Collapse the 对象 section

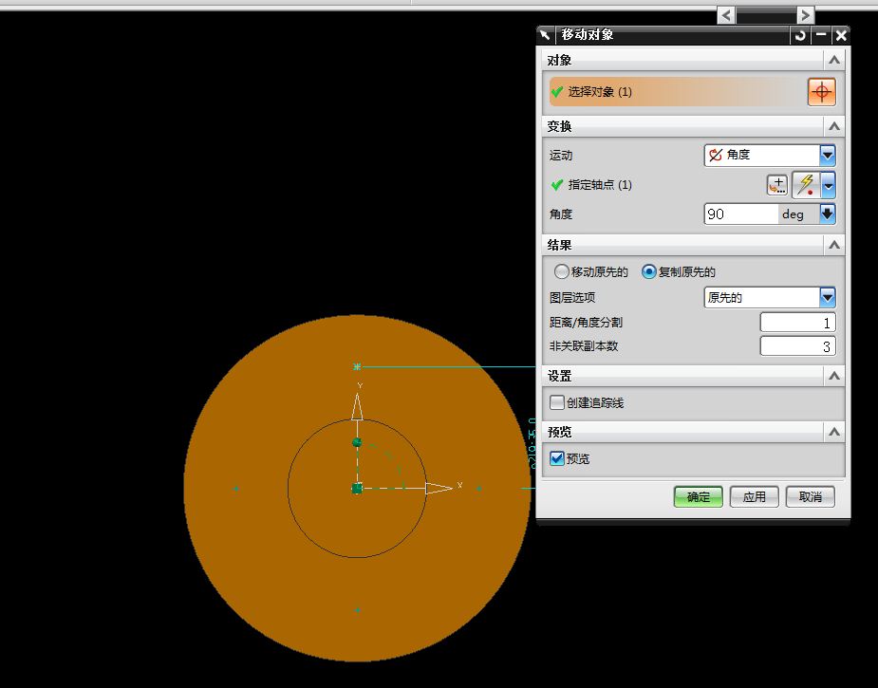point(834,60)
